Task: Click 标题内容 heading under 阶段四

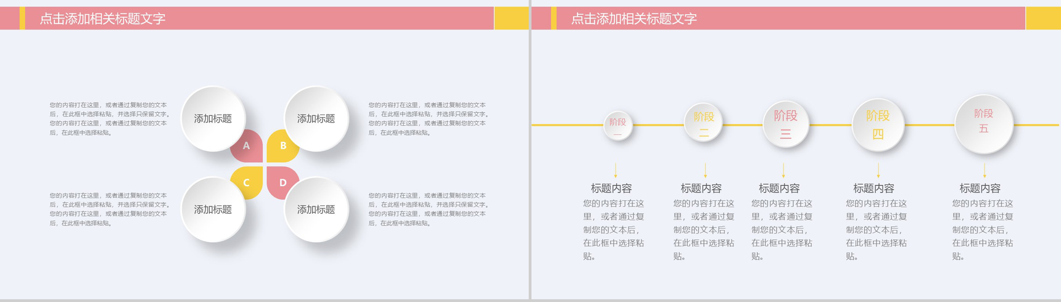Action: click(873, 188)
